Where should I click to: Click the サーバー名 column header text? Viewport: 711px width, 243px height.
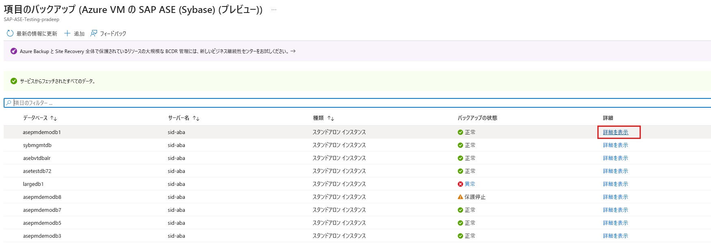coord(179,118)
